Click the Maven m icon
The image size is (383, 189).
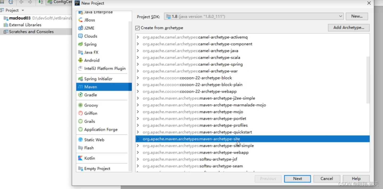click(x=81, y=87)
